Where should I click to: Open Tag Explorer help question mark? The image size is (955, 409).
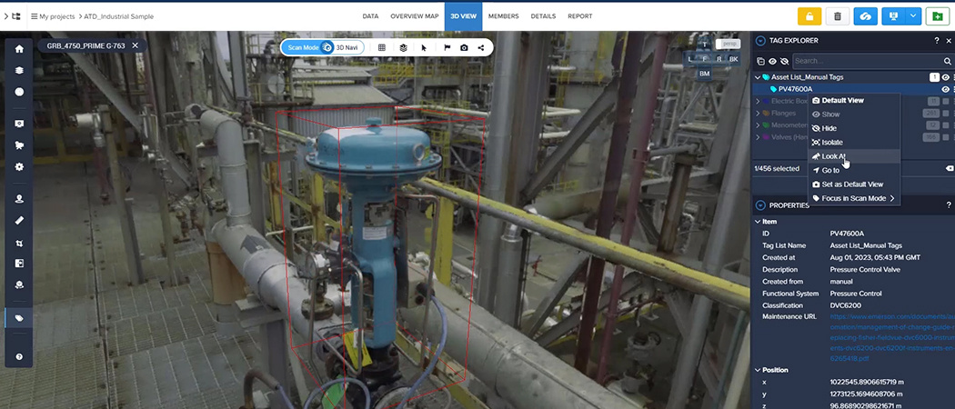937,41
